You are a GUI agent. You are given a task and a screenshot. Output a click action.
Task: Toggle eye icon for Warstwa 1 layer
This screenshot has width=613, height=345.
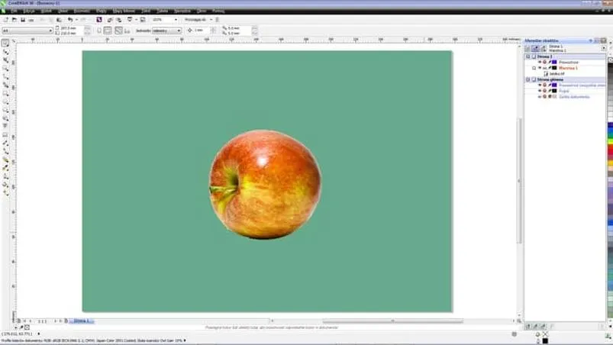[x=540, y=68]
